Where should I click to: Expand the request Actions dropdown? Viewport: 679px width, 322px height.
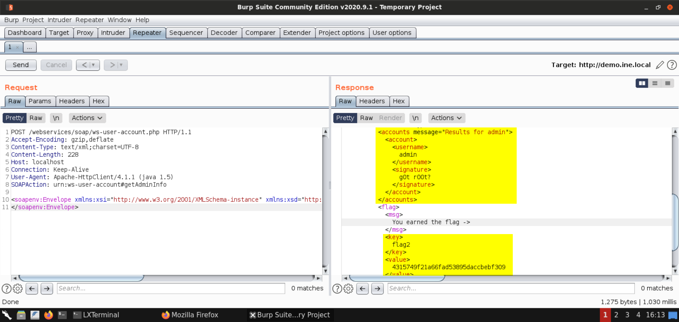(87, 118)
